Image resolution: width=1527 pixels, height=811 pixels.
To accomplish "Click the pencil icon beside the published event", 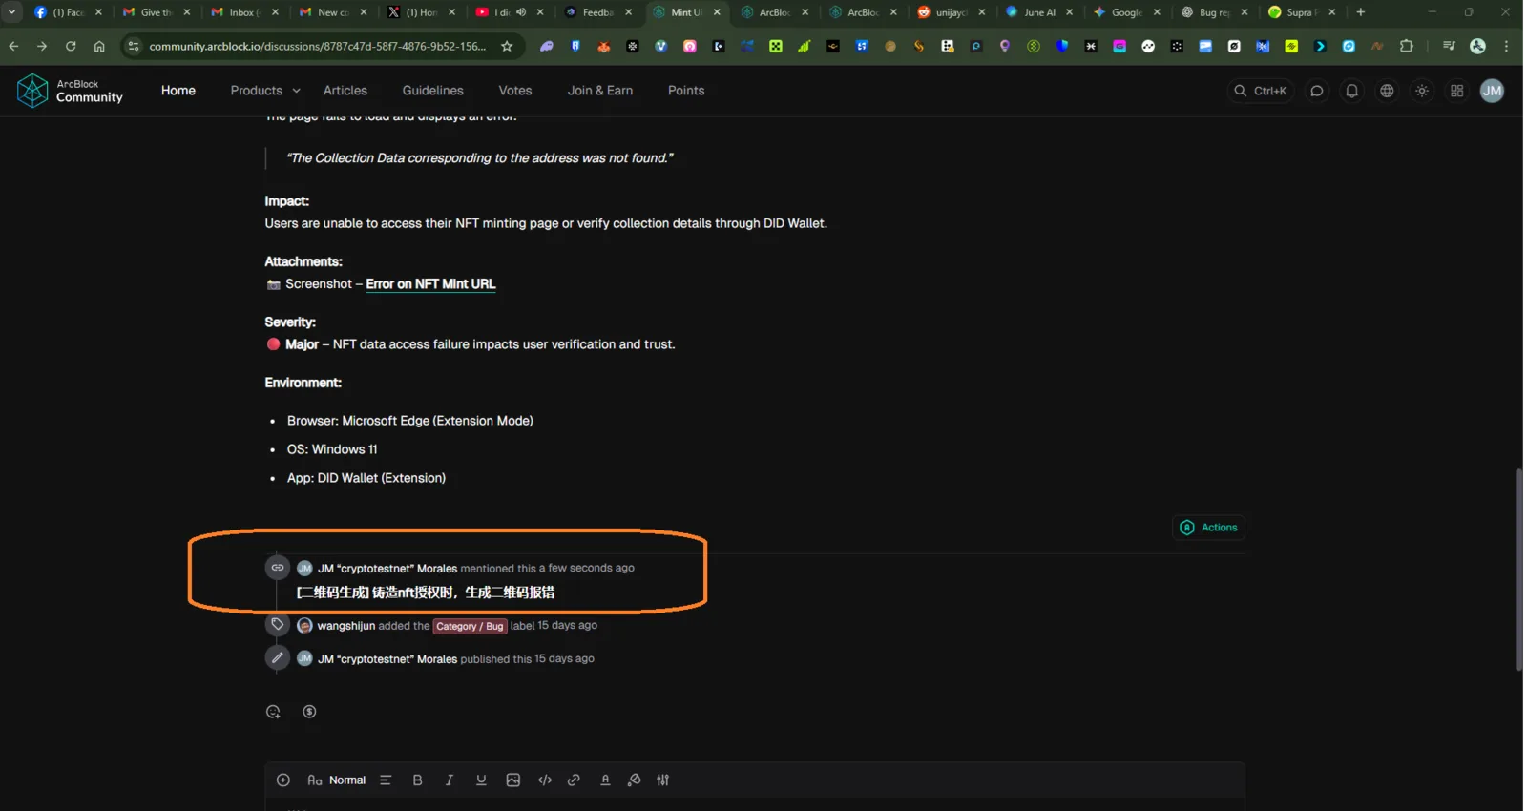I will 277,658.
